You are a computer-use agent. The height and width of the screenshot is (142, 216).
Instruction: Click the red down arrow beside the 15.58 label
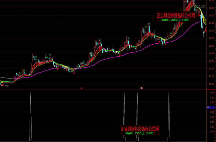click(x=2, y=85)
